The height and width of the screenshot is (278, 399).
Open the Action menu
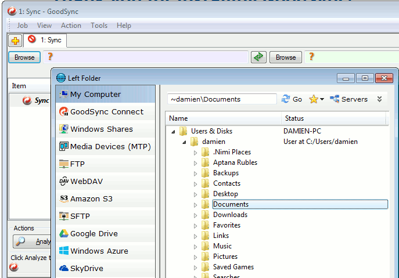[71, 26]
